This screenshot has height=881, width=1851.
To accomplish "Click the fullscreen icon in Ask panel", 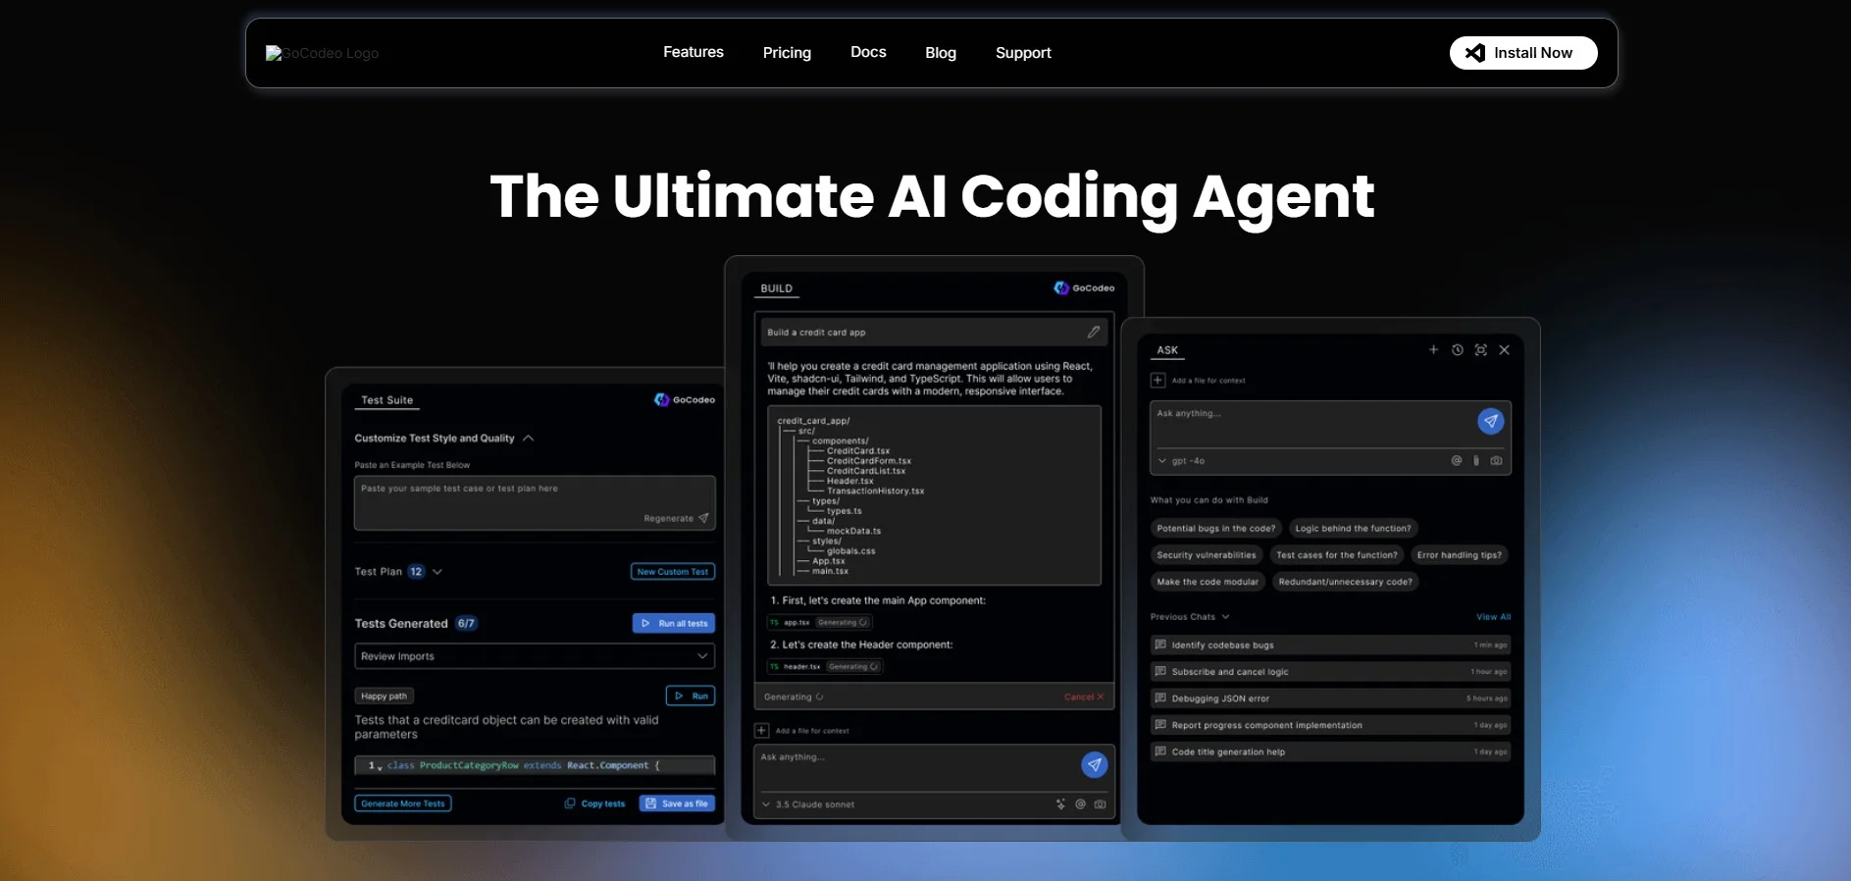I will click(1480, 350).
